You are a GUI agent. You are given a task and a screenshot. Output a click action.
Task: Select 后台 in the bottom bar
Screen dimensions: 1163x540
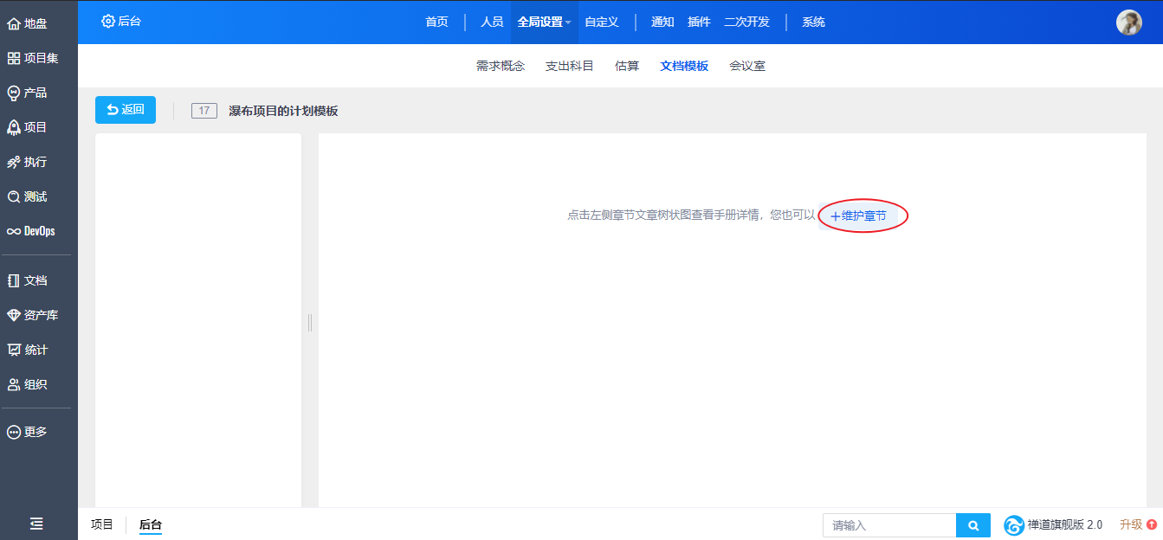151,524
